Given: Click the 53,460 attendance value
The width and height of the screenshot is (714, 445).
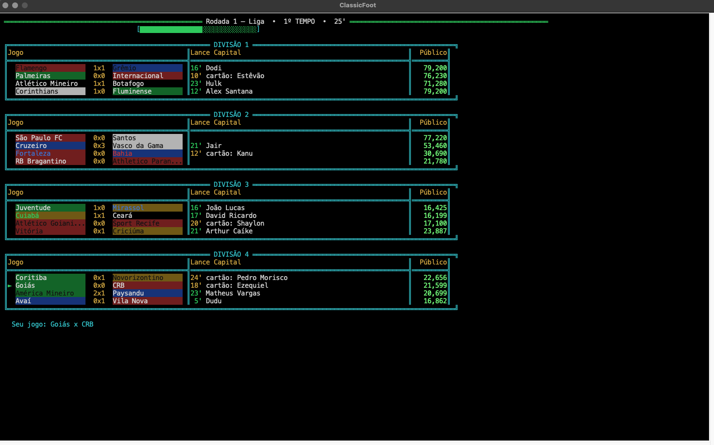Looking at the screenshot, I should [435, 146].
